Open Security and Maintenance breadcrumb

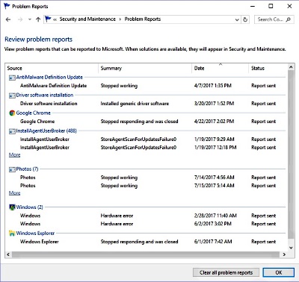pos(87,19)
